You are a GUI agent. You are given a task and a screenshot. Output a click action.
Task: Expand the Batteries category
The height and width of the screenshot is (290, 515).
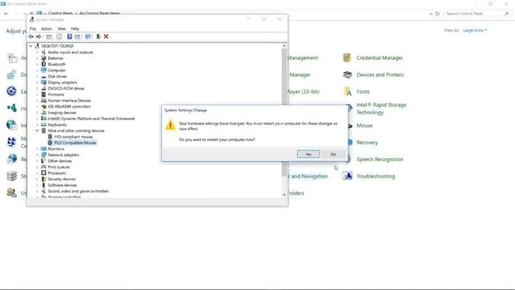point(37,58)
